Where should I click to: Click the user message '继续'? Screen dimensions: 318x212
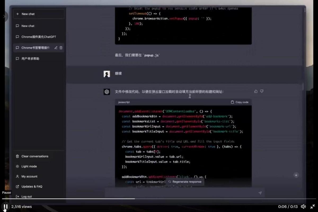tap(118, 73)
